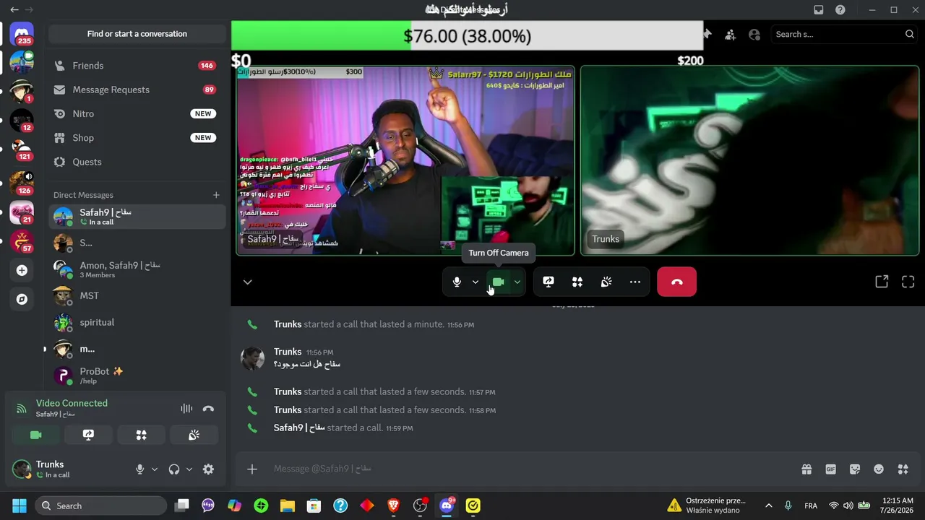This screenshot has width=925, height=520.
Task: Click the Video Connected status text
Action: (72, 403)
